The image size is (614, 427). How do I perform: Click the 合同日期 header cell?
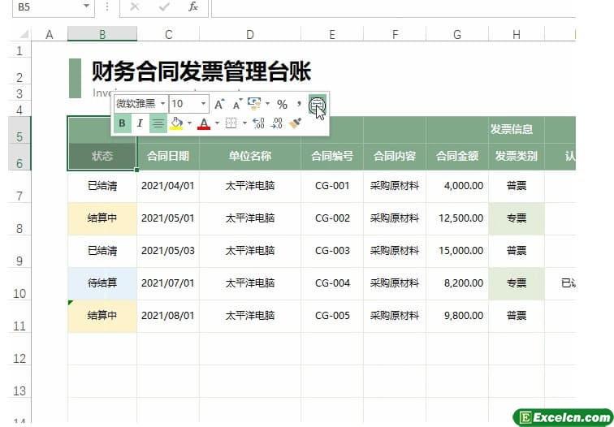click(168, 156)
